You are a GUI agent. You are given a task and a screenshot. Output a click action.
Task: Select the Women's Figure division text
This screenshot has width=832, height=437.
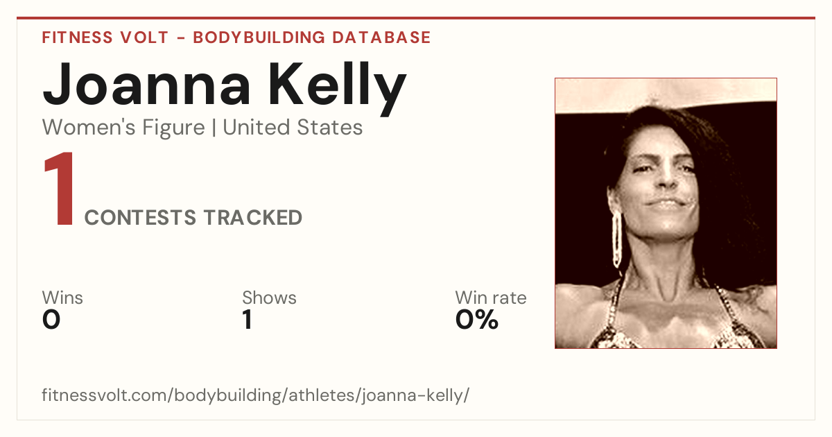click(123, 128)
